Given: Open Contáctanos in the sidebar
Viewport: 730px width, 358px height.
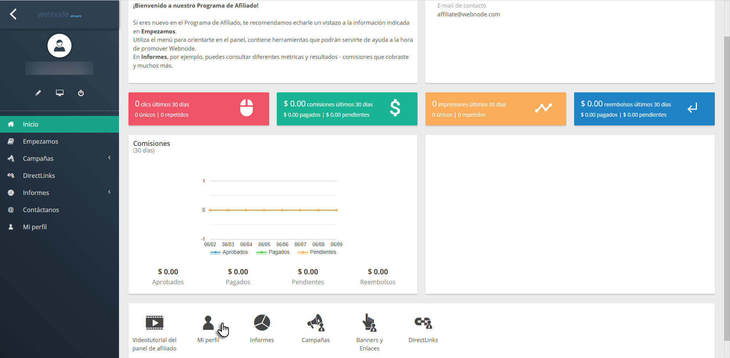Looking at the screenshot, I should point(41,210).
